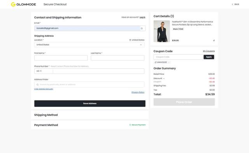
Task: Choose Enter Address Manually link
Action: [44, 89]
